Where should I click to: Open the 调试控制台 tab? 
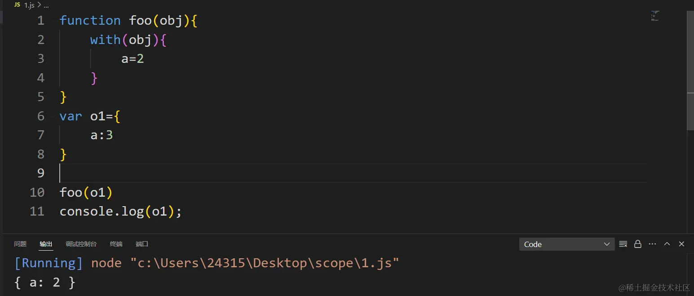tap(81, 244)
